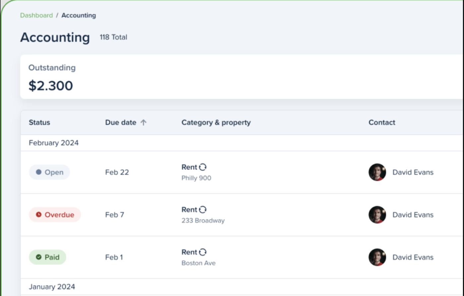464x296 pixels.
Task: Click the Due date sort arrow icon
Action: coord(143,123)
